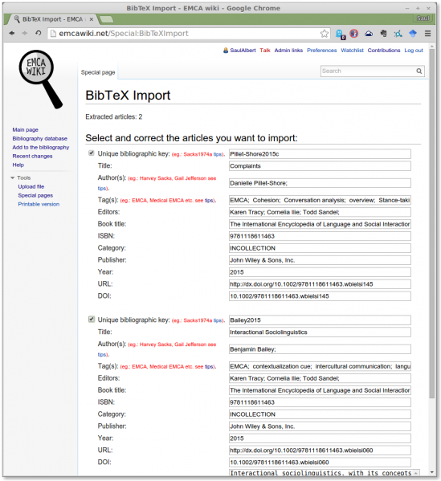Open Printable version link
The width and height of the screenshot is (441, 481).
point(39,204)
